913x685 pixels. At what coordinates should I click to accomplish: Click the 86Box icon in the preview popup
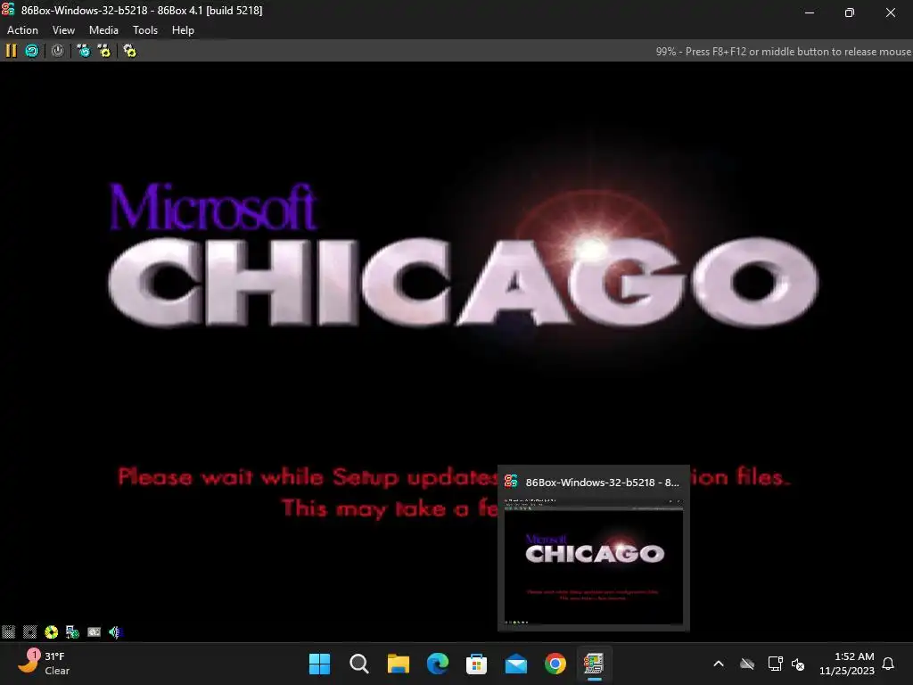tap(511, 482)
